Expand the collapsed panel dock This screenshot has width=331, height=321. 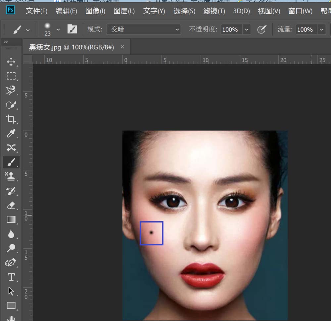(x=5, y=41)
